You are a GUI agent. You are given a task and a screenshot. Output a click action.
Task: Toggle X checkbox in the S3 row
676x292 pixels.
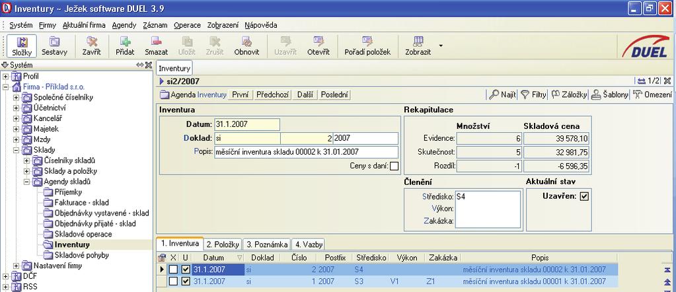[x=173, y=281]
